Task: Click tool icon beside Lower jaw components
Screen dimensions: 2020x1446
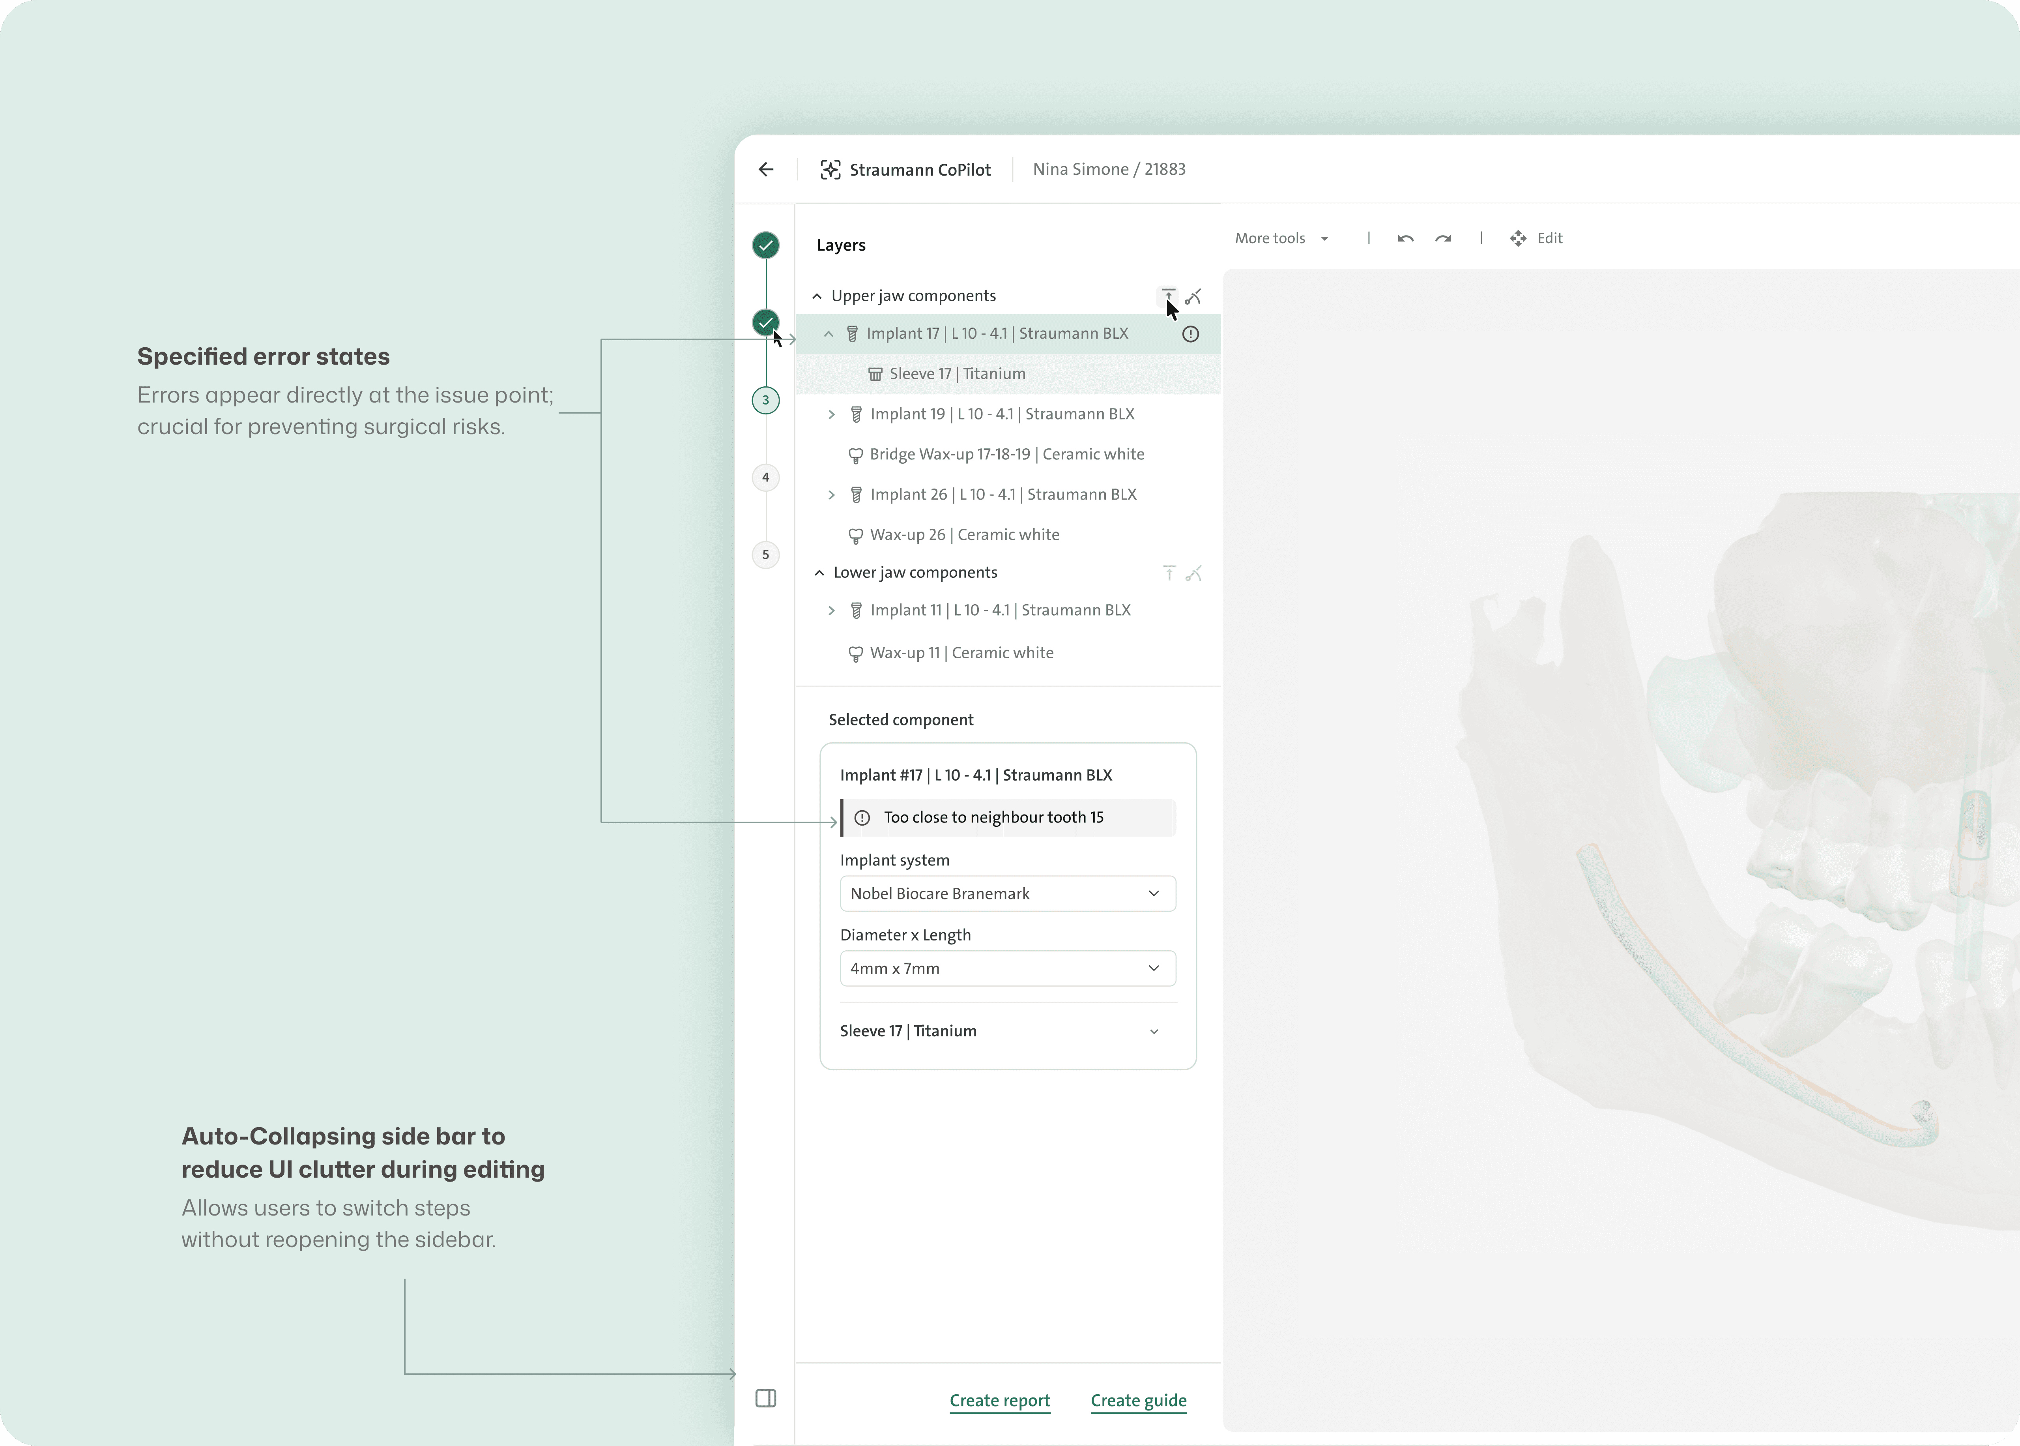Action: pyautogui.click(x=1194, y=573)
